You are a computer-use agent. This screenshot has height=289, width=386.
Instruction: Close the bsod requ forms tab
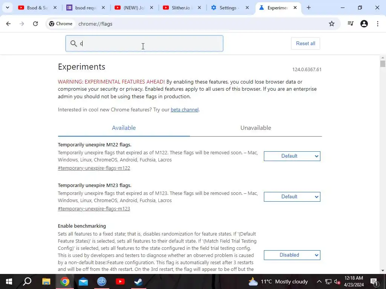(x=103, y=8)
